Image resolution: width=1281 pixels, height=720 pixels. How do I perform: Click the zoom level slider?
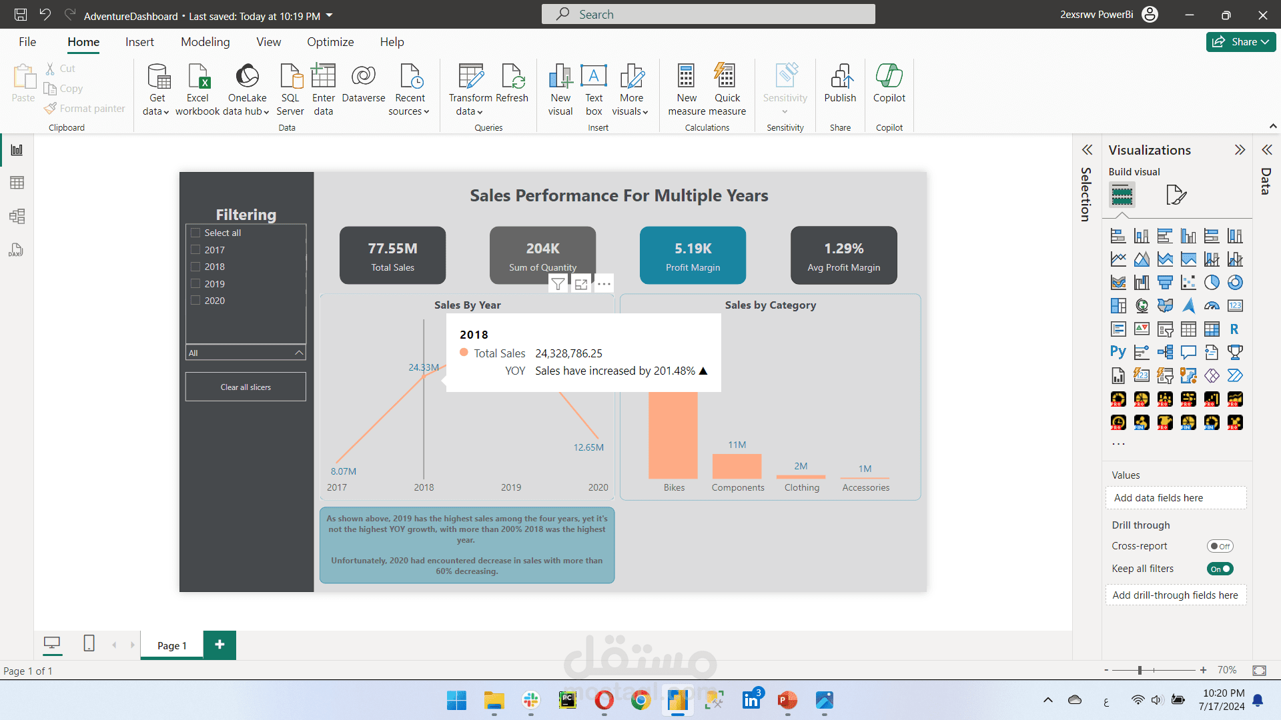1153,670
